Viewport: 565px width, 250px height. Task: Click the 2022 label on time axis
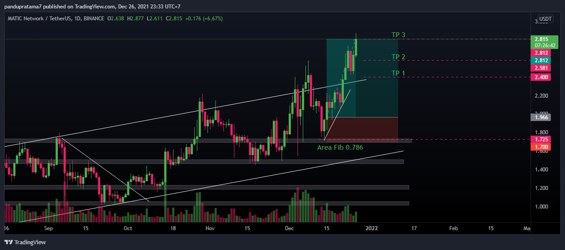pos(372,228)
